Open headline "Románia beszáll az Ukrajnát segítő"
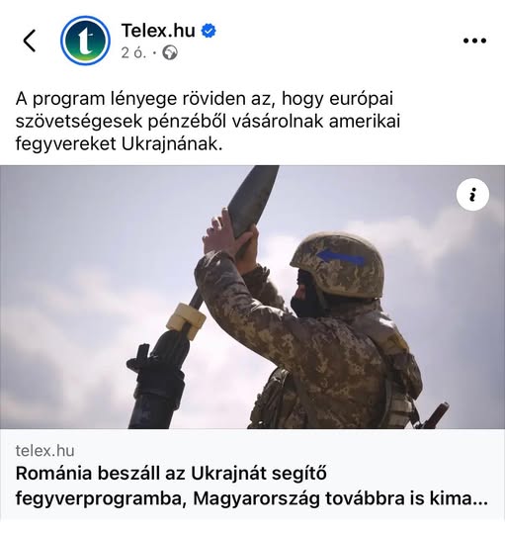 pyautogui.click(x=171, y=474)
